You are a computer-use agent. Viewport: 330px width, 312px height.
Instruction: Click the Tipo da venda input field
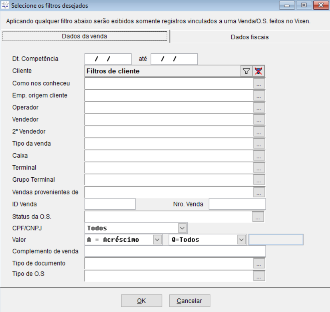point(169,144)
